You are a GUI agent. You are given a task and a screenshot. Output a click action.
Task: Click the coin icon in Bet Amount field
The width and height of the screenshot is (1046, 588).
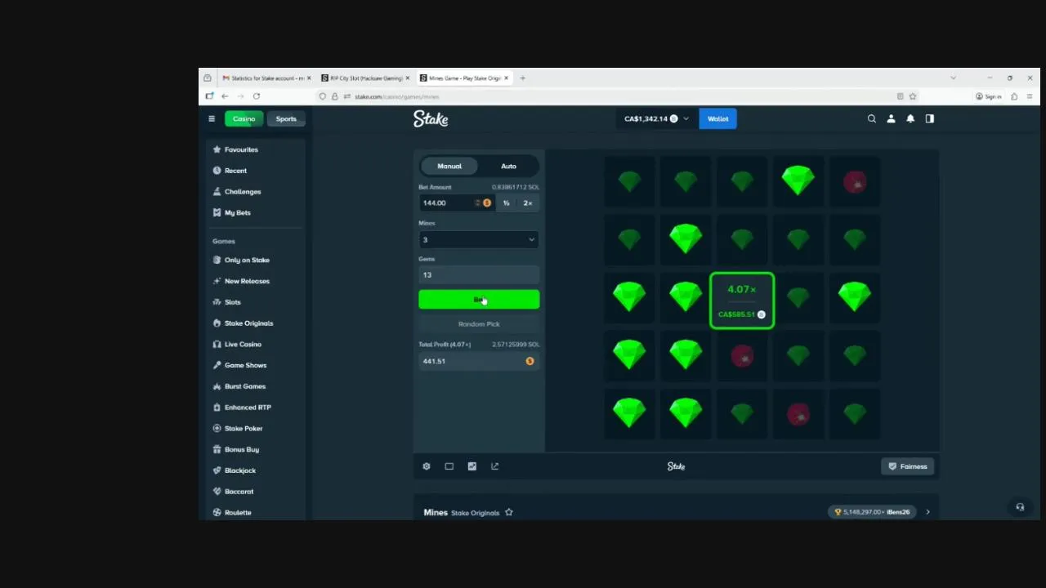click(x=487, y=203)
